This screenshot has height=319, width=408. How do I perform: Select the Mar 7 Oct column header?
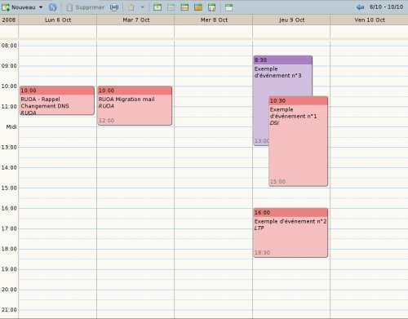136,20
